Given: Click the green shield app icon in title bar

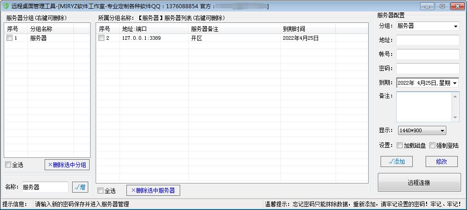Looking at the screenshot, I should pyautogui.click(x=6, y=6).
